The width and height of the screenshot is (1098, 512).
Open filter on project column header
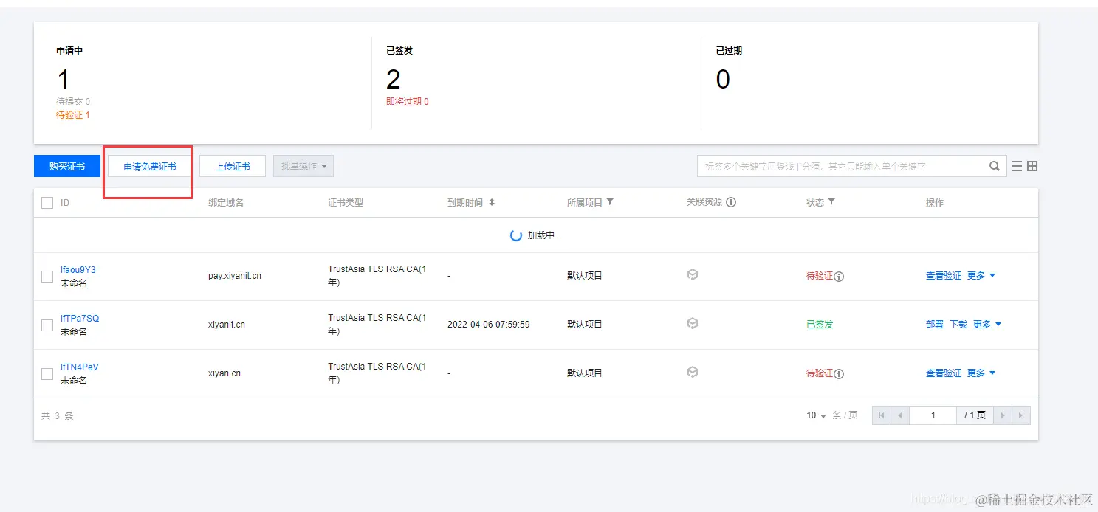pyautogui.click(x=610, y=202)
